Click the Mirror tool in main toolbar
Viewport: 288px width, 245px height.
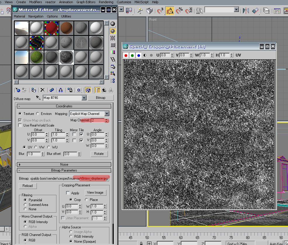coord(246,11)
